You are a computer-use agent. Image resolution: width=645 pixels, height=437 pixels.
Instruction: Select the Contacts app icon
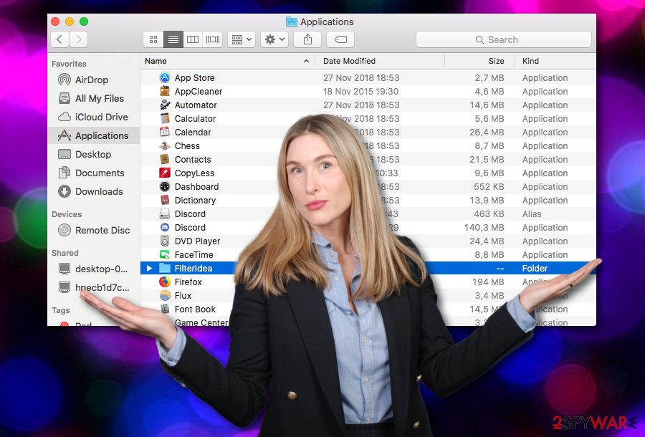tap(165, 159)
